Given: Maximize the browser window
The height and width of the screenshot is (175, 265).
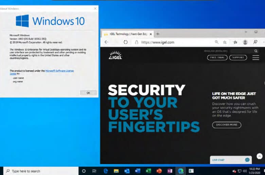Looking at the screenshot, I should click(256, 32).
